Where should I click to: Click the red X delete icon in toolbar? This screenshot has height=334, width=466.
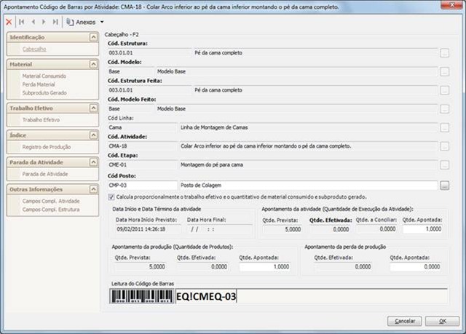(x=9, y=22)
